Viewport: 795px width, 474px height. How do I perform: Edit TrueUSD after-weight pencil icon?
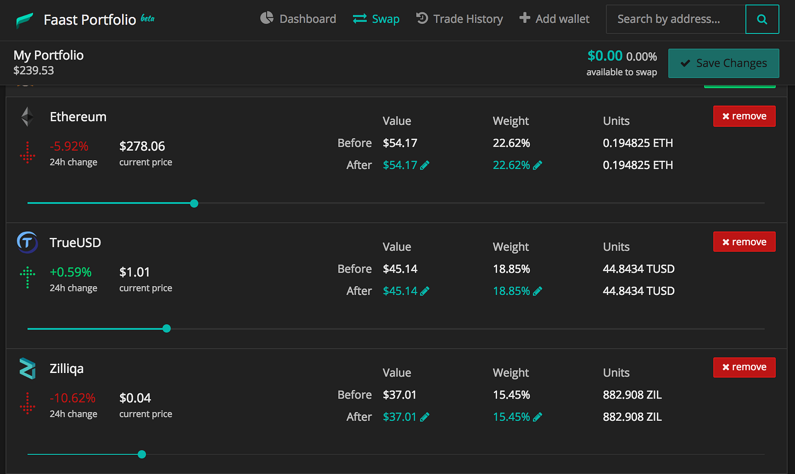click(538, 291)
